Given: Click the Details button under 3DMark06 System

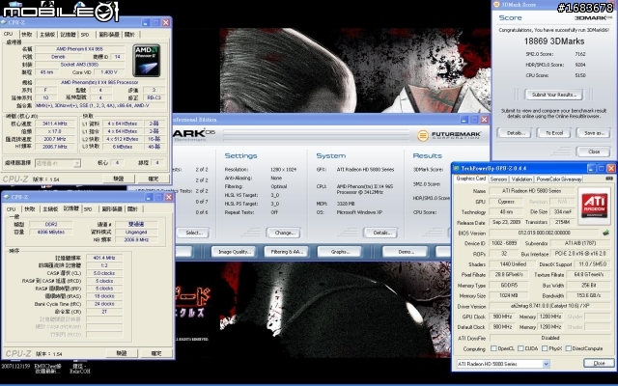Looking at the screenshot, I should (381, 233).
